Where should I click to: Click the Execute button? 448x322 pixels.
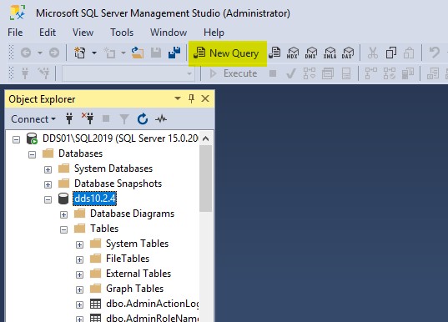(x=233, y=73)
